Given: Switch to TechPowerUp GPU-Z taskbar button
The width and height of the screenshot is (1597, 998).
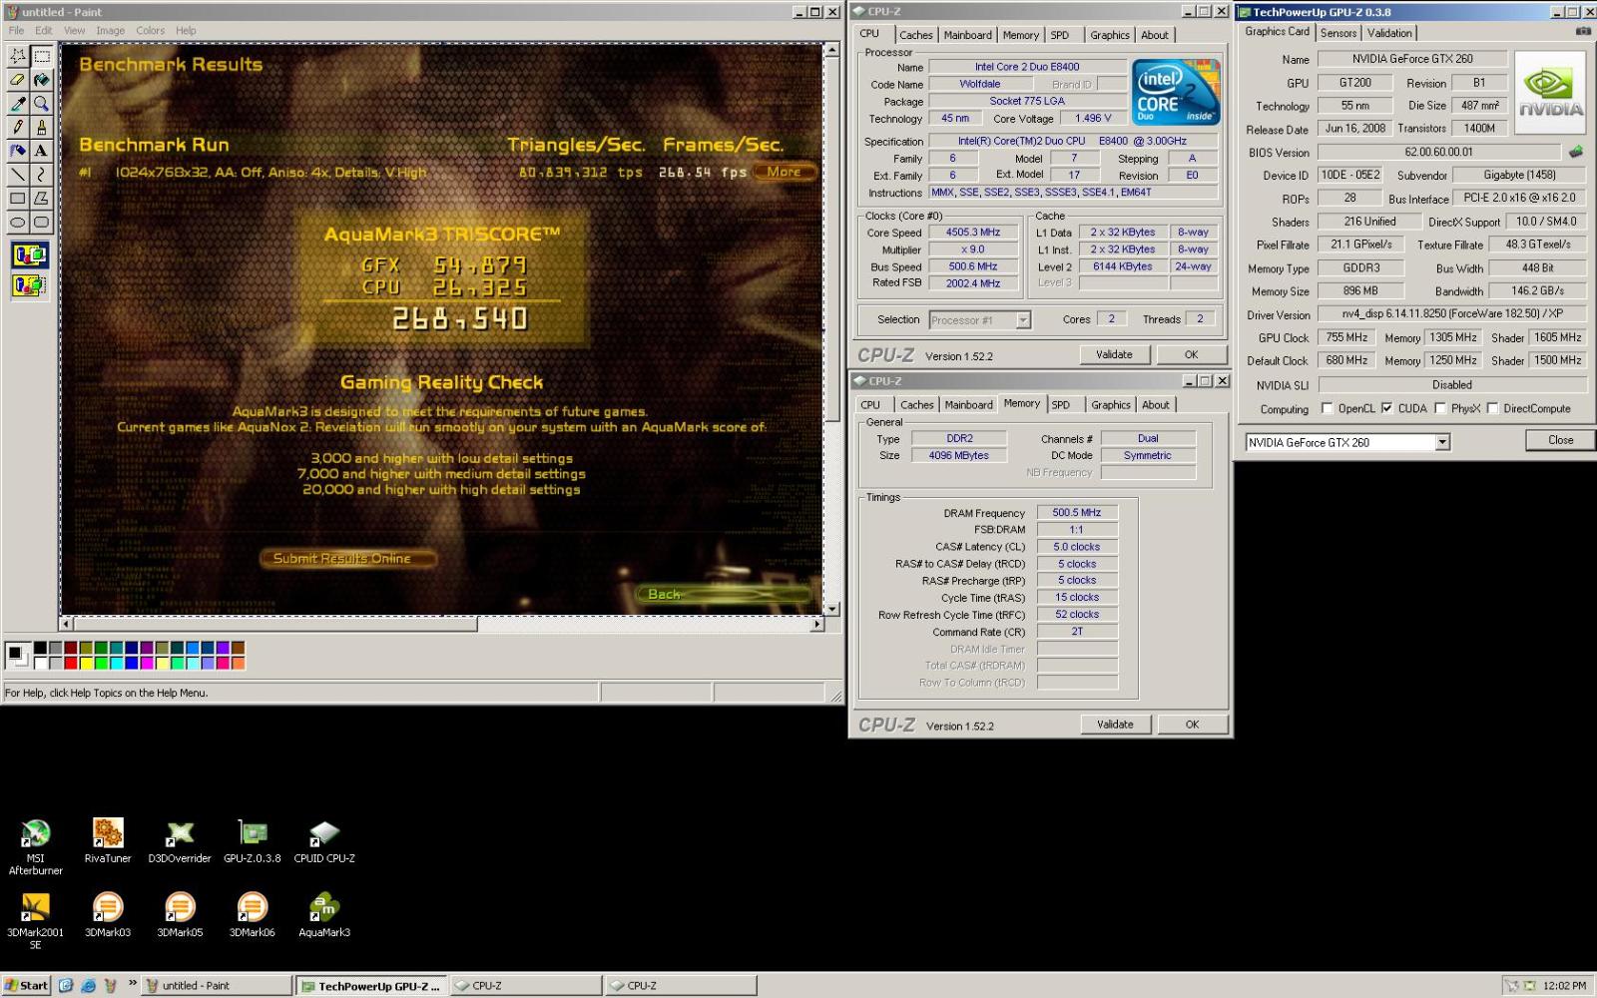Looking at the screenshot, I should pos(371,986).
